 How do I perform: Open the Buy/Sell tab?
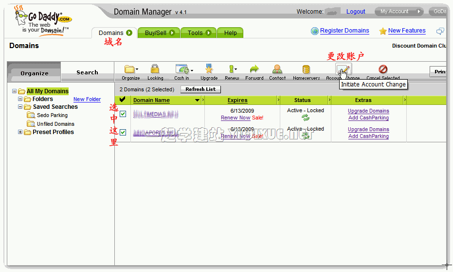pyautogui.click(x=159, y=33)
